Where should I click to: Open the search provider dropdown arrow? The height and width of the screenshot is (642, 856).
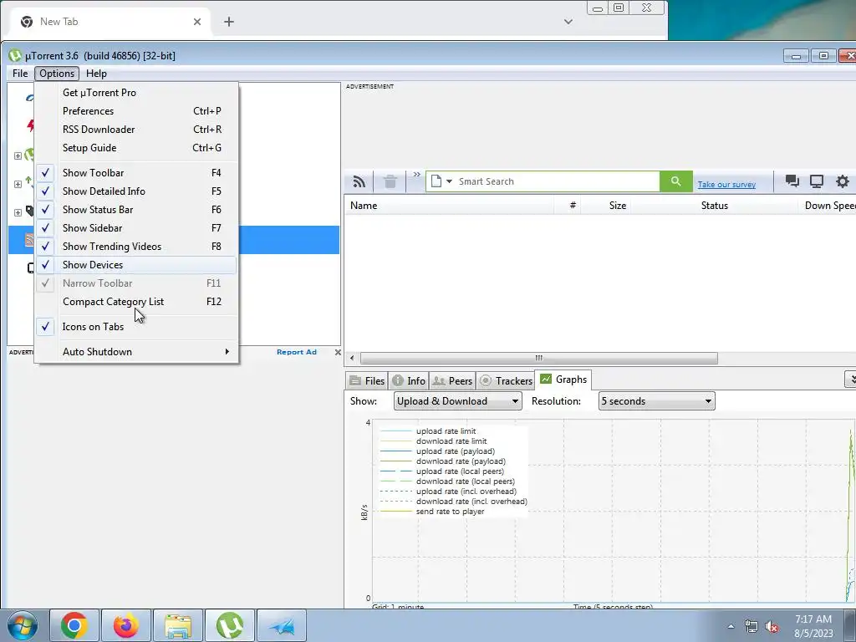pyautogui.click(x=449, y=181)
